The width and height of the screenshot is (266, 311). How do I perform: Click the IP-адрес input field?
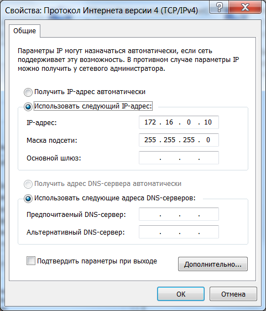click(x=179, y=122)
